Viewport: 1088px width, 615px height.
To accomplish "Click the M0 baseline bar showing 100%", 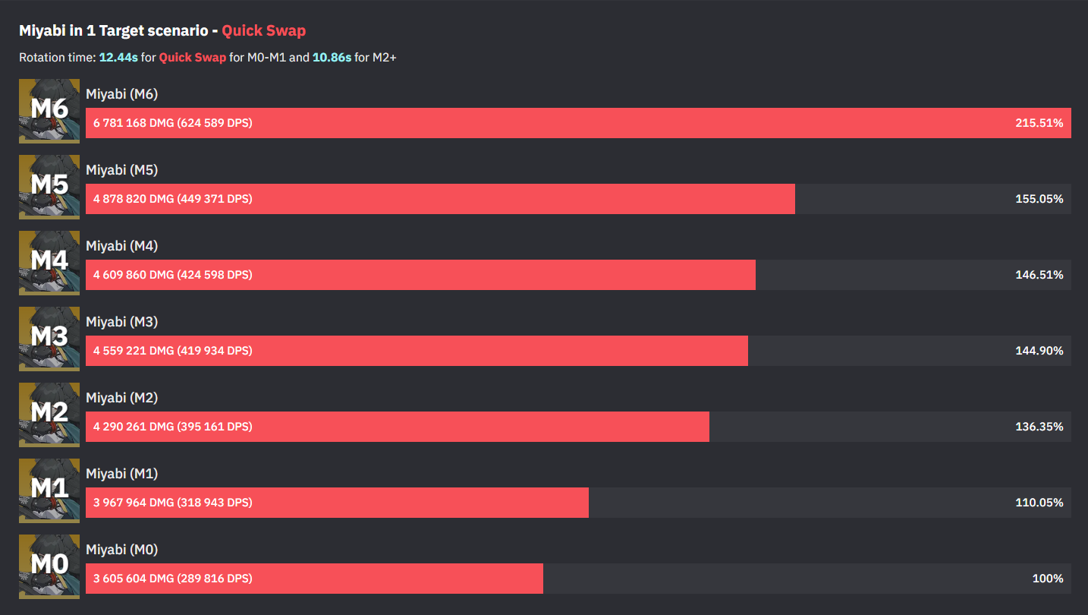I will [314, 579].
